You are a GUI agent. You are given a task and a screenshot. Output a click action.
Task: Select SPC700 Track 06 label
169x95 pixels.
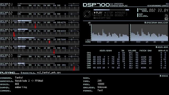click(x=6, y=47)
